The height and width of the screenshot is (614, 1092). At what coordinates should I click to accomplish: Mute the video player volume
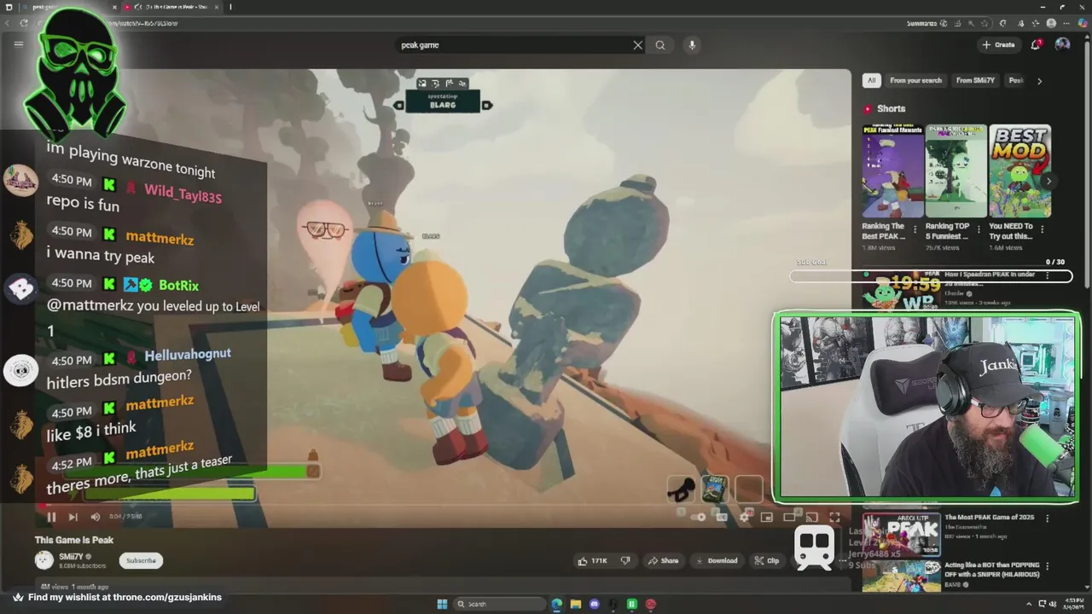click(95, 516)
